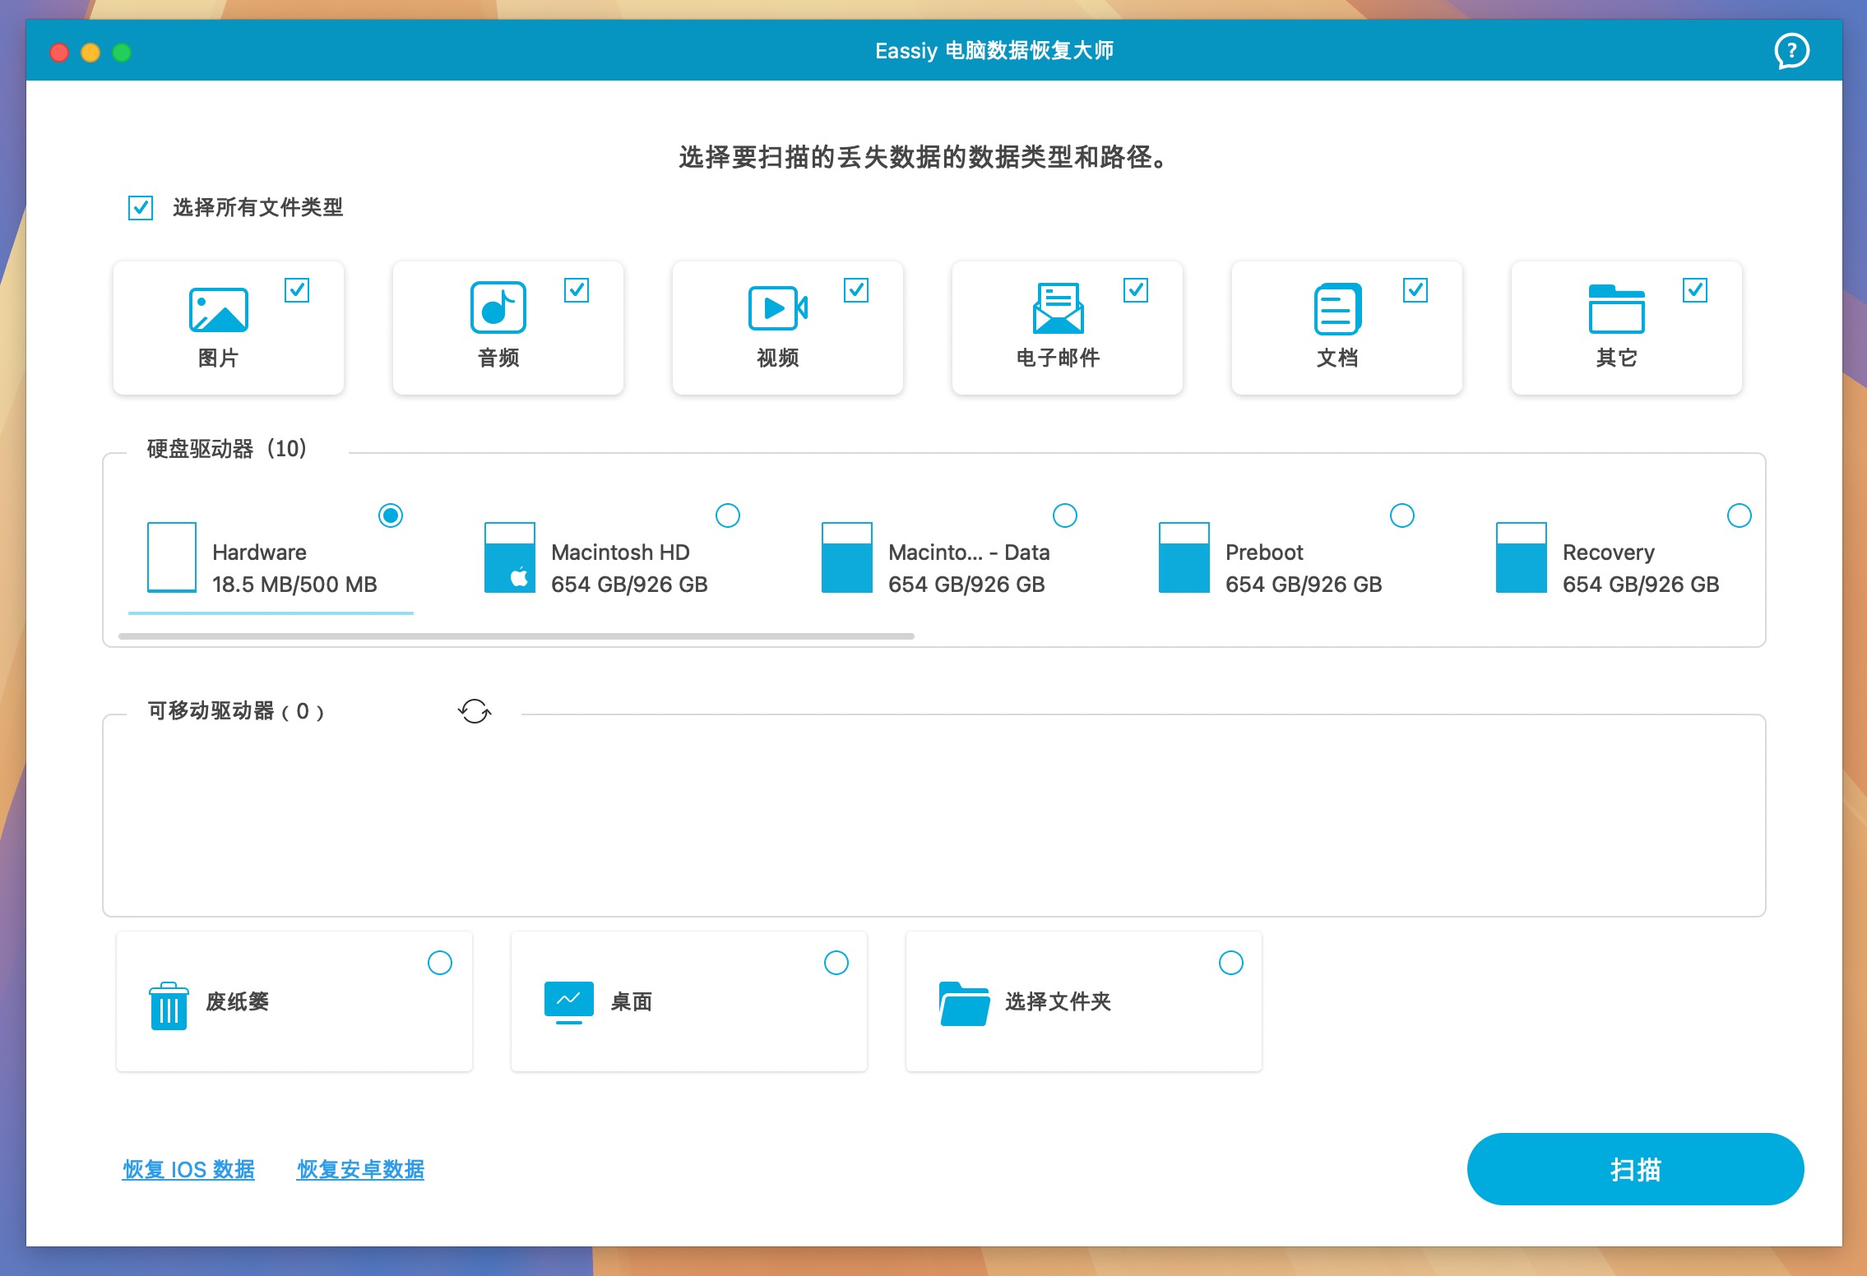Viewport: 1867px width, 1276px height.
Task: Click the 废纸篓 label
Action: (x=237, y=1001)
